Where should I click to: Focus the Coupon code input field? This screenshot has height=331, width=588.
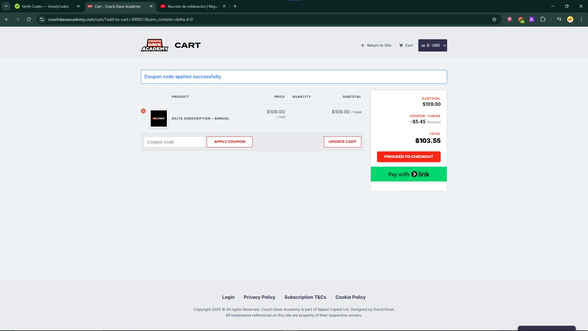click(174, 142)
